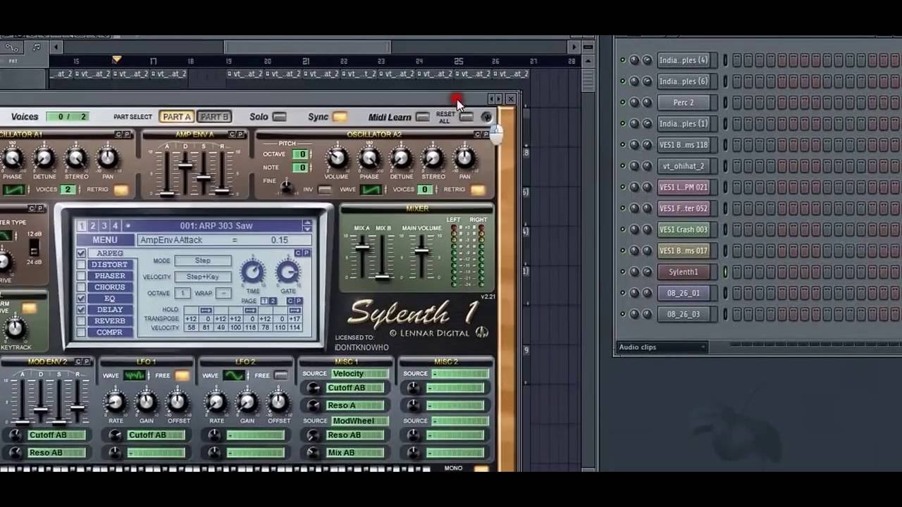The height and width of the screenshot is (507, 902).
Task: Toggle the Solo switch
Action: click(x=280, y=117)
